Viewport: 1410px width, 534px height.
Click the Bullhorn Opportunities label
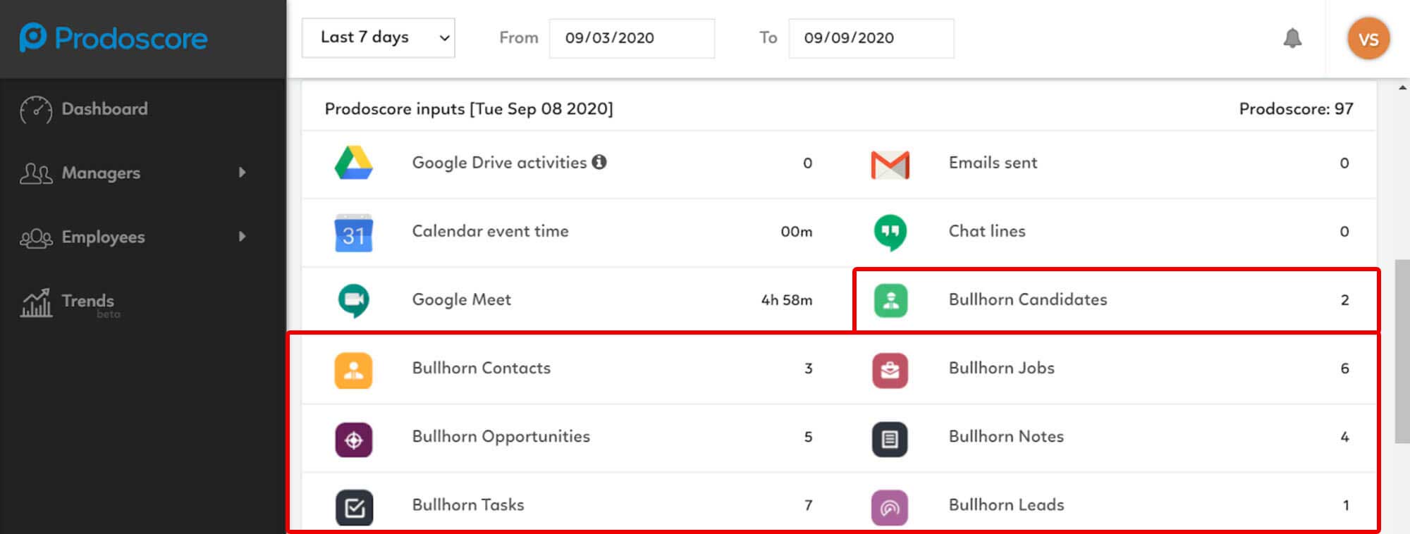pos(501,436)
